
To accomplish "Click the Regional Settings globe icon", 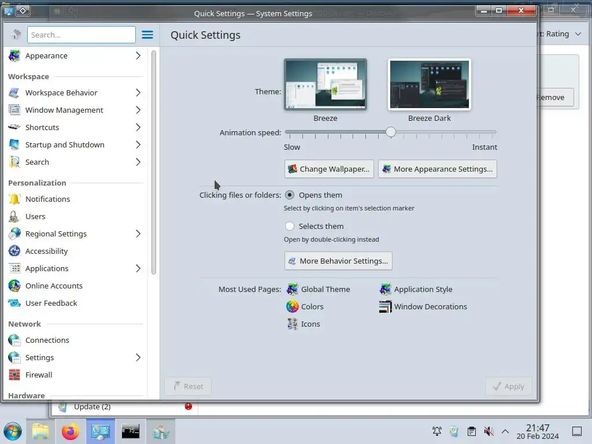I will [x=14, y=234].
